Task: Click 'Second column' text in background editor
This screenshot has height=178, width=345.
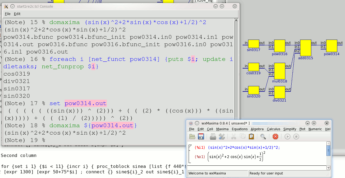Action: [x=19, y=155]
